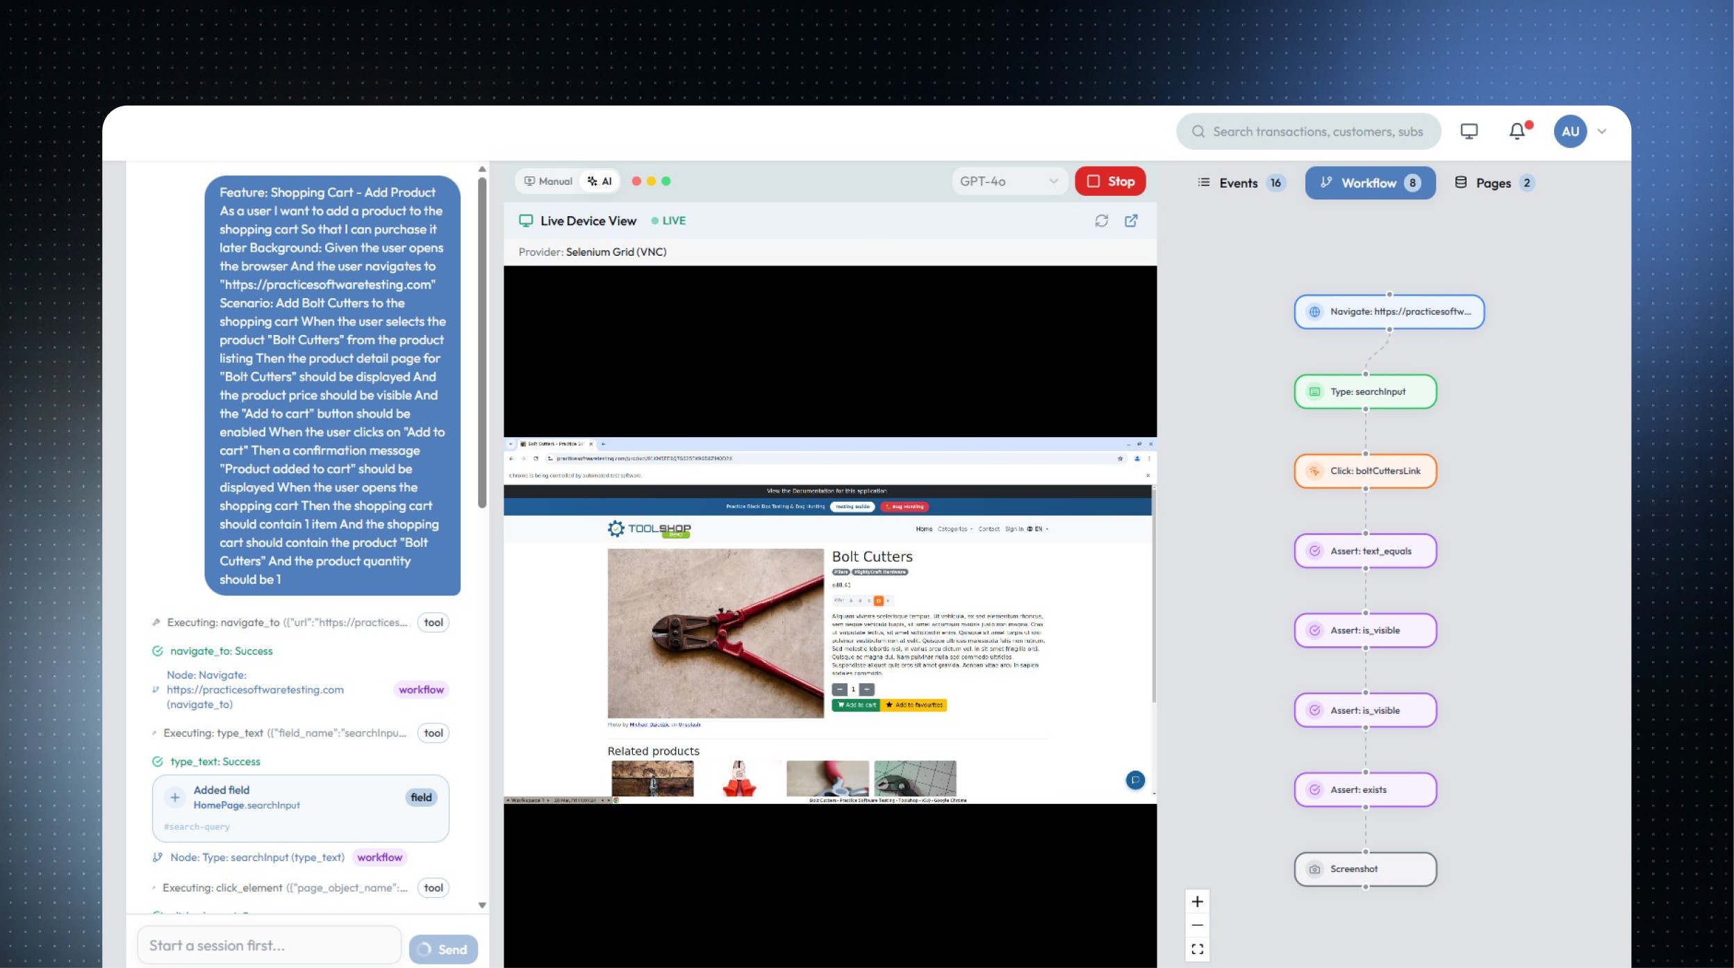
Task: Click the plus icon on Added field card
Action: pyautogui.click(x=175, y=798)
